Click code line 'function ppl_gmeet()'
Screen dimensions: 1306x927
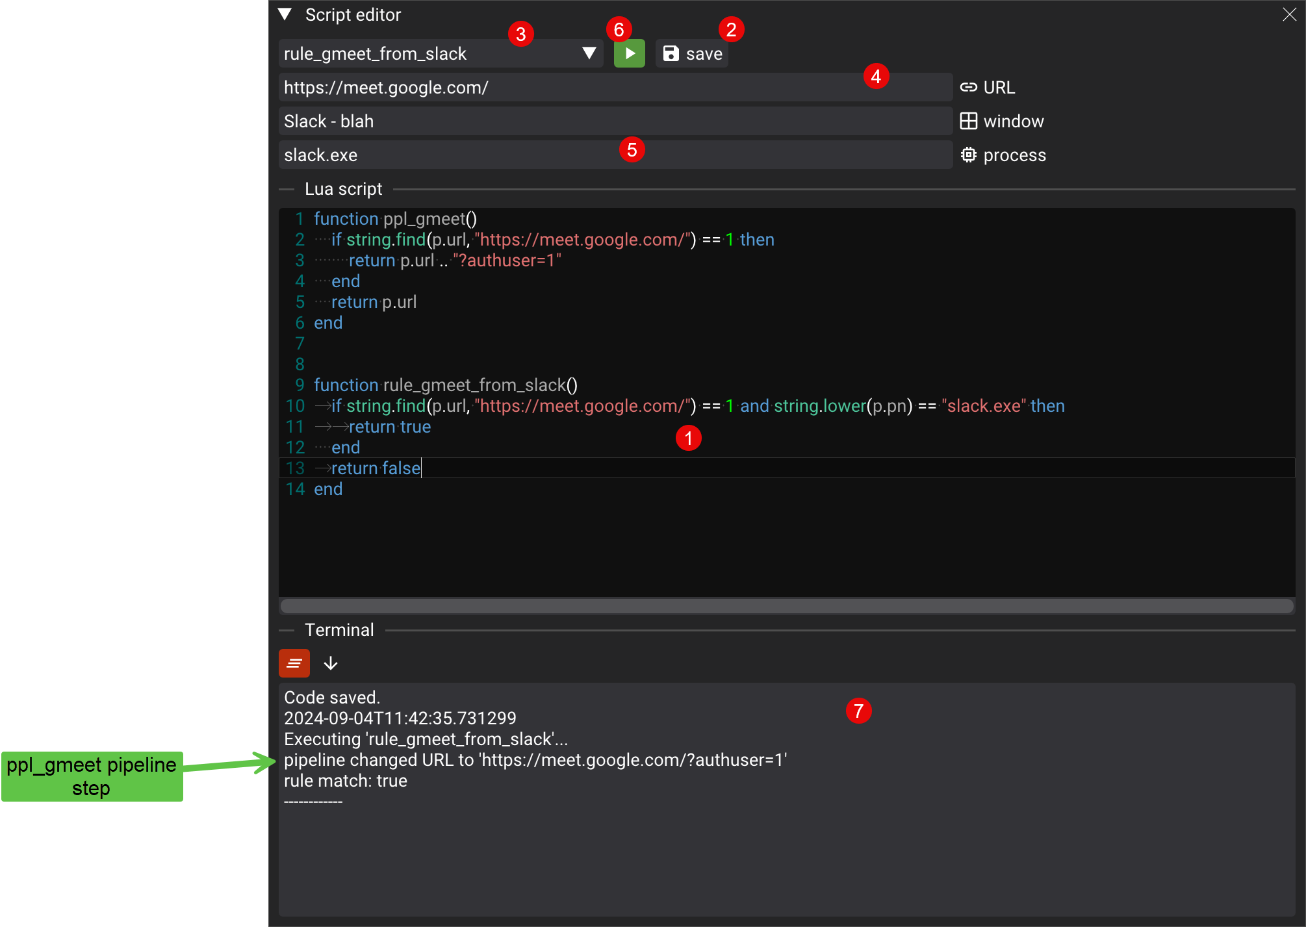(395, 219)
